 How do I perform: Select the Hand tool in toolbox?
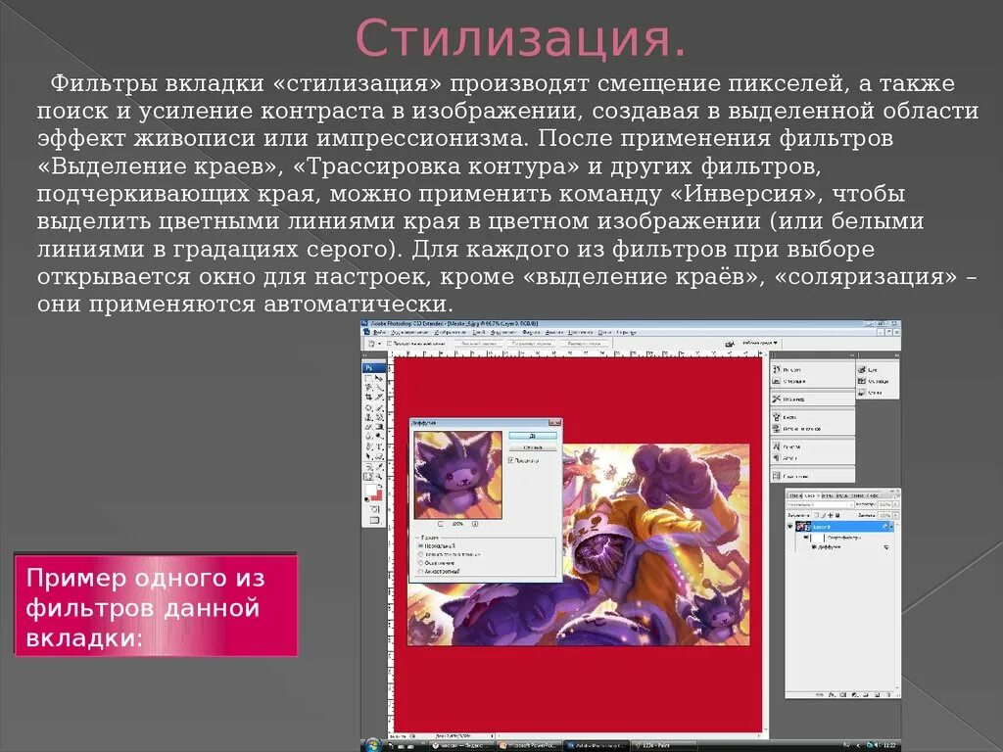click(368, 476)
